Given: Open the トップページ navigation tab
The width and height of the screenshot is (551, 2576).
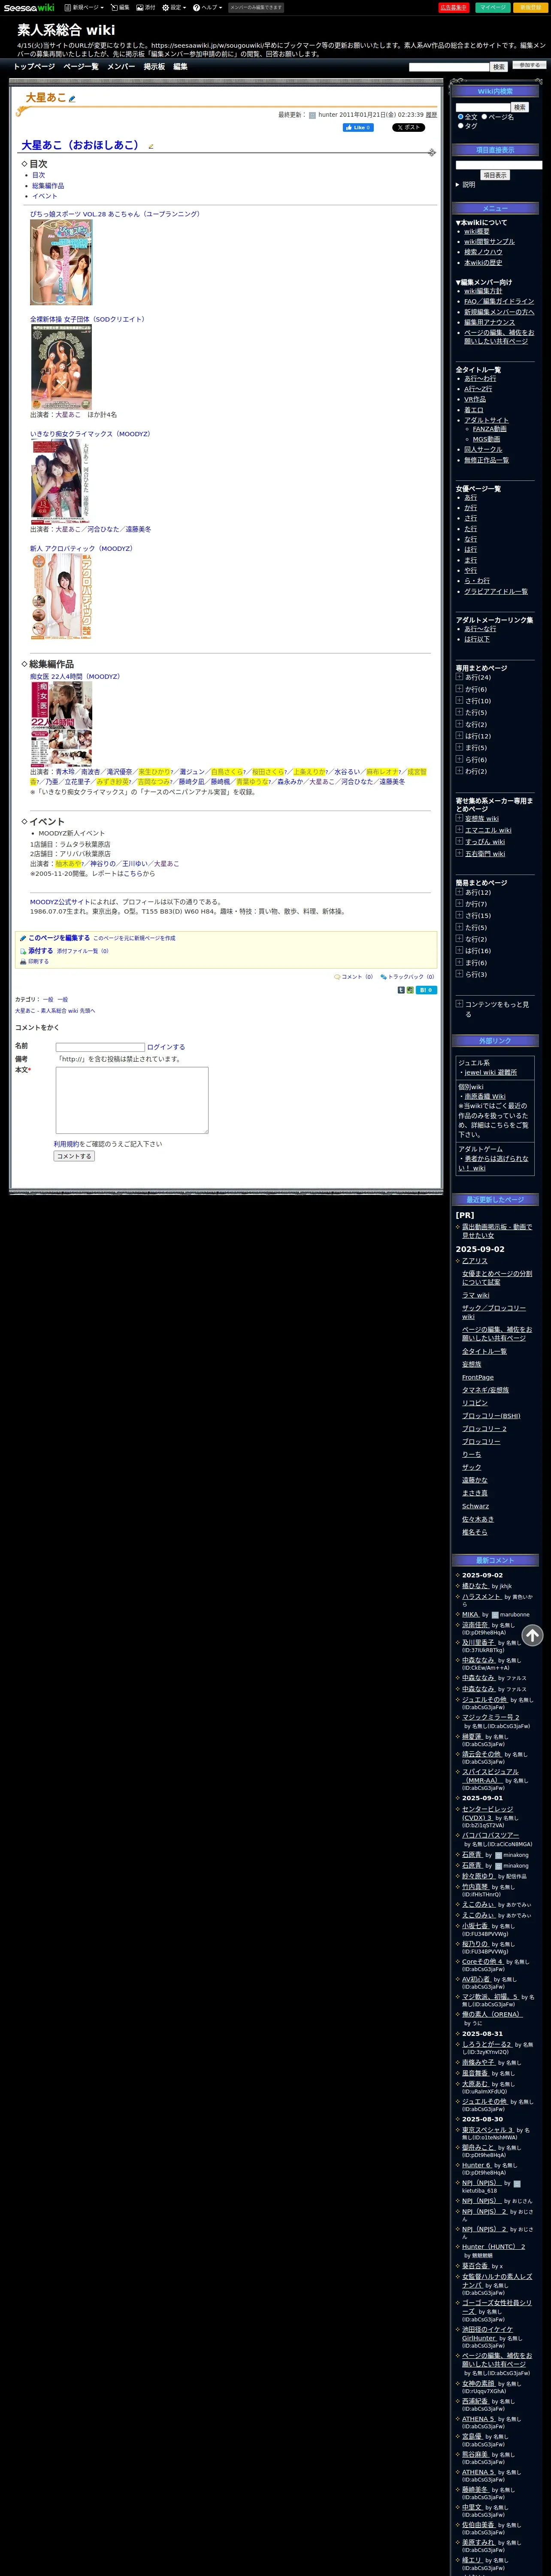Looking at the screenshot, I should (x=34, y=67).
